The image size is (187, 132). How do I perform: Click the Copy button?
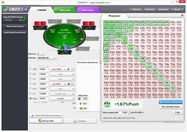pos(177,112)
